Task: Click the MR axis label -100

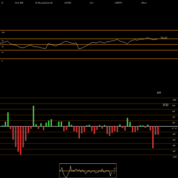Action: pos(174,157)
